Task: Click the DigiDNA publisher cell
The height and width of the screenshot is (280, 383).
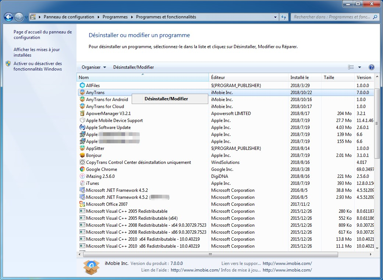Action: [220, 176]
